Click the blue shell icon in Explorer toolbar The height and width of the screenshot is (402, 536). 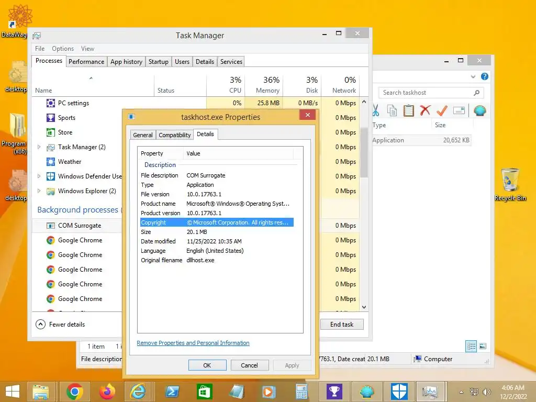click(x=479, y=110)
